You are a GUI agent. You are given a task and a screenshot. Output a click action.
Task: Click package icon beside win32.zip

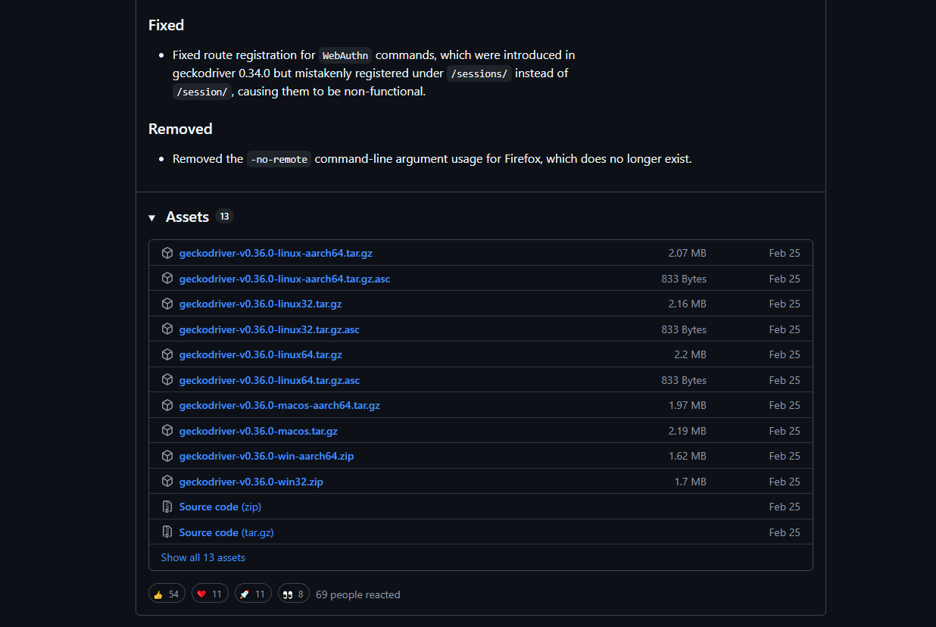[167, 482]
